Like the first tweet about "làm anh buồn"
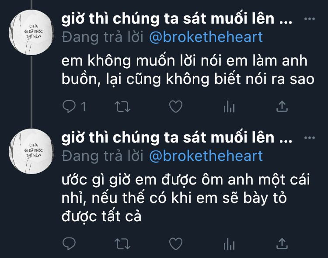328x258 pixels. click(176, 107)
